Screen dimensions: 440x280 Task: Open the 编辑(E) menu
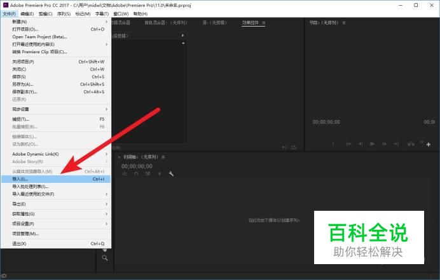pyautogui.click(x=27, y=14)
